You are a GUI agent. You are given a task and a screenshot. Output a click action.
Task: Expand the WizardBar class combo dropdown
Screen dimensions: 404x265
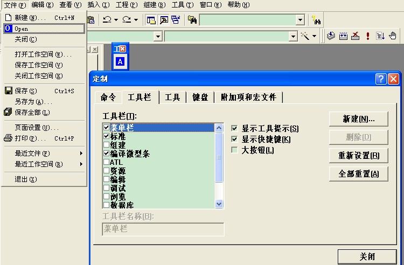pos(158,36)
